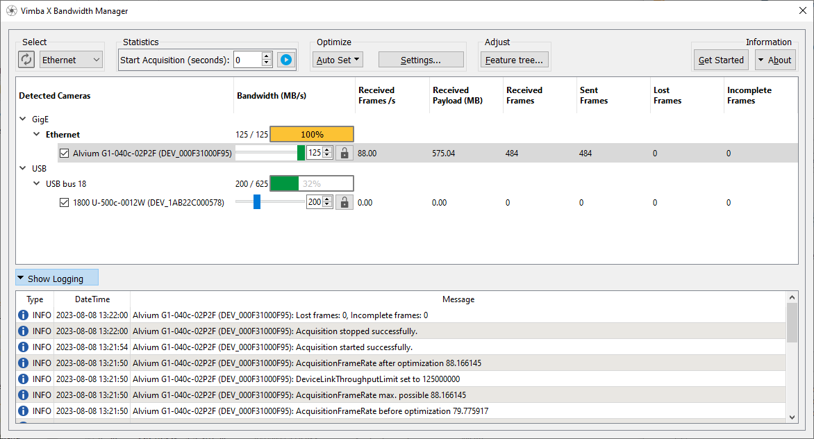Viewport: 814px width, 439px height.
Task: Click the 1800 U-500c bandwidth slider handle
Action: (x=256, y=202)
